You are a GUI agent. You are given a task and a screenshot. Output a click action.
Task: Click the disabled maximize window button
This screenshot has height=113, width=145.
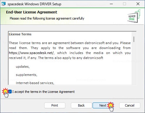[124, 4]
